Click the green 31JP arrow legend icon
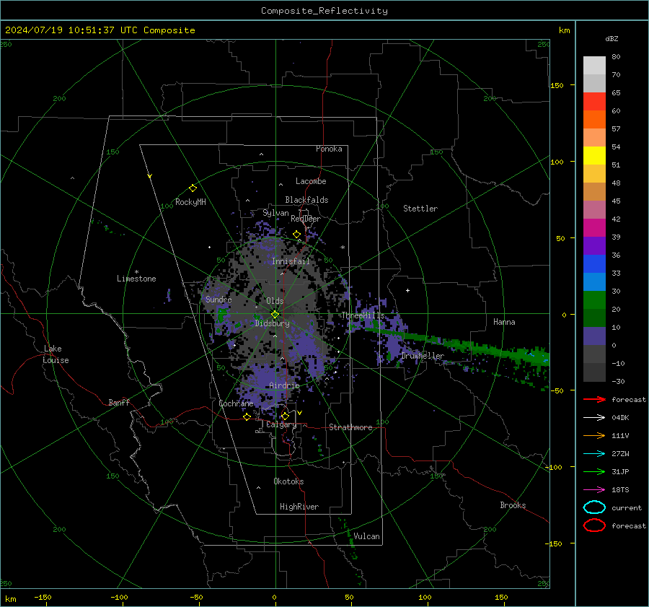The width and height of the screenshot is (649, 607). 594,471
